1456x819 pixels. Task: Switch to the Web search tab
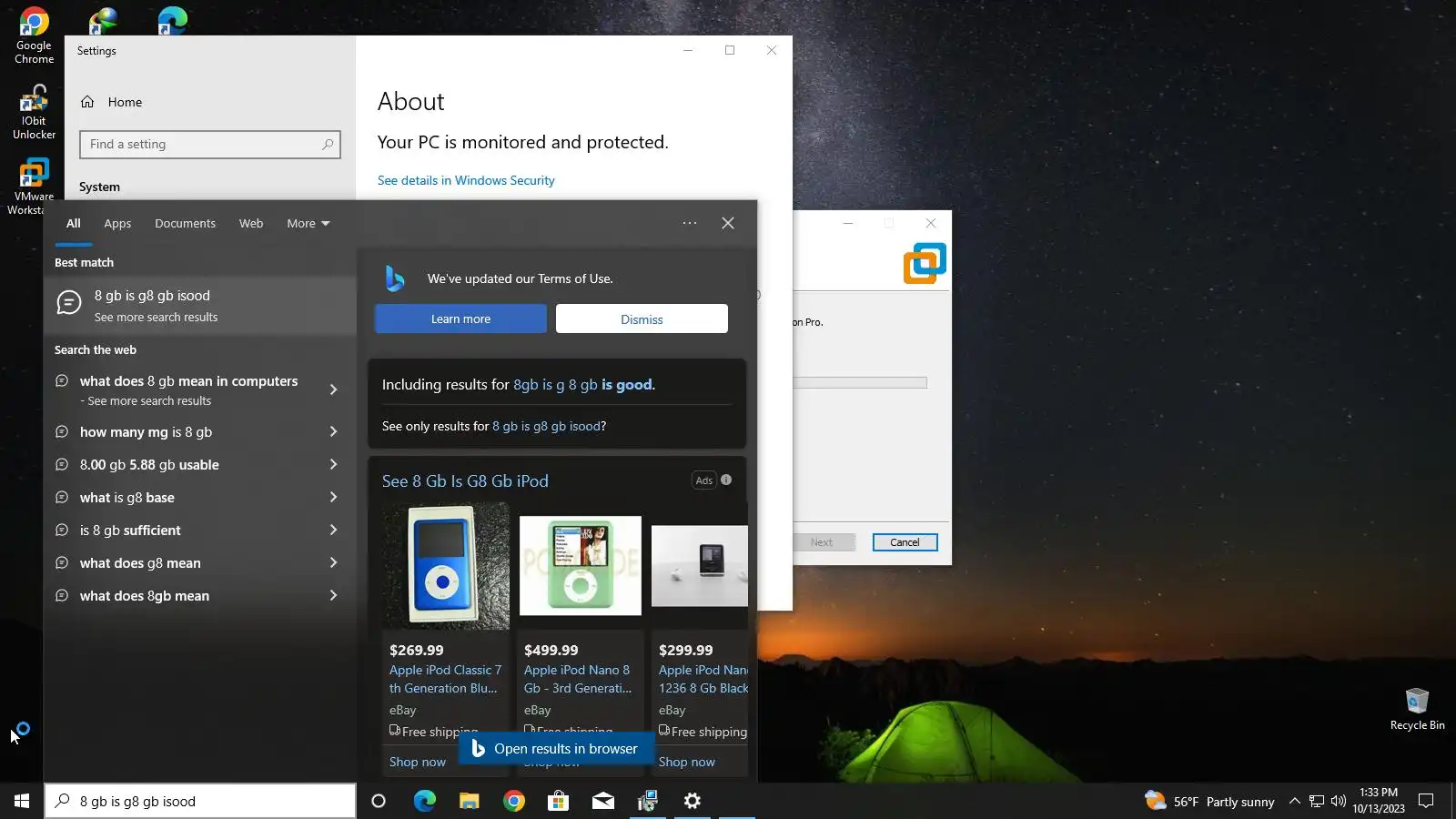tap(251, 223)
